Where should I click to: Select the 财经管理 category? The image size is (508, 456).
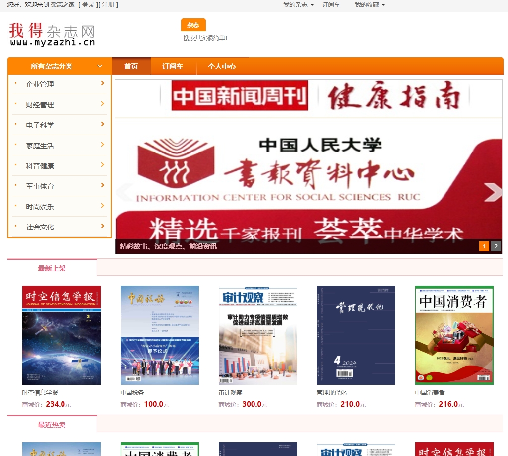pos(40,105)
